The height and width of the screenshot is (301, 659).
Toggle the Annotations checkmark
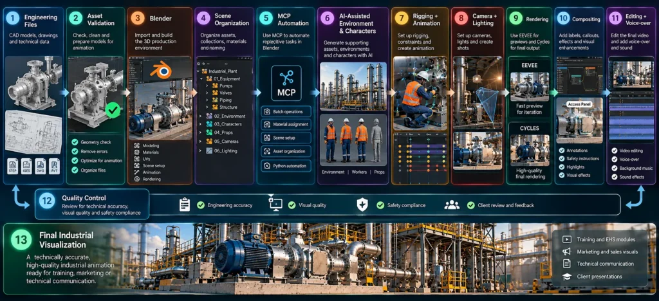[562, 150]
